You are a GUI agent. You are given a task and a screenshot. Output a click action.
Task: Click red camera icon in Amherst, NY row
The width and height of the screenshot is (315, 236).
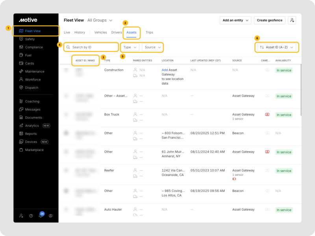click(x=267, y=152)
